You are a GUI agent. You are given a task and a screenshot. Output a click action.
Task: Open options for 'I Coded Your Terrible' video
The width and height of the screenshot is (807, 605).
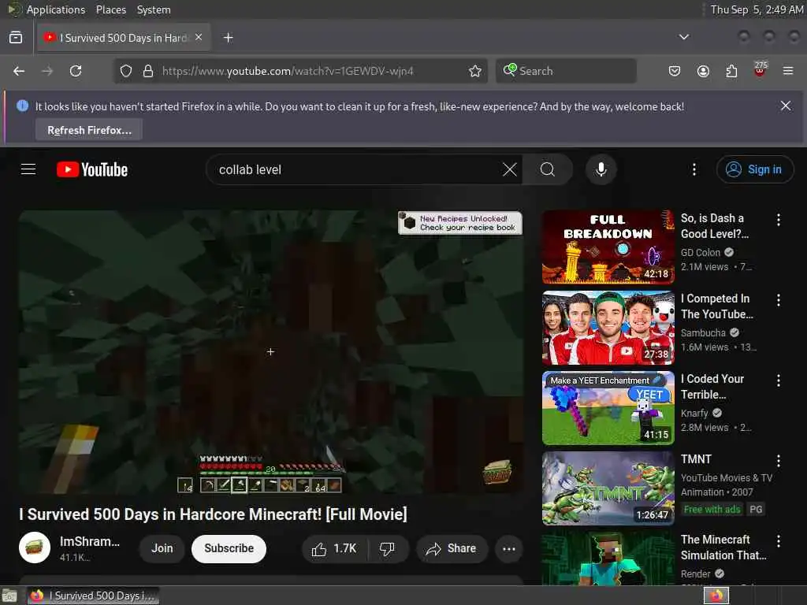tap(778, 380)
